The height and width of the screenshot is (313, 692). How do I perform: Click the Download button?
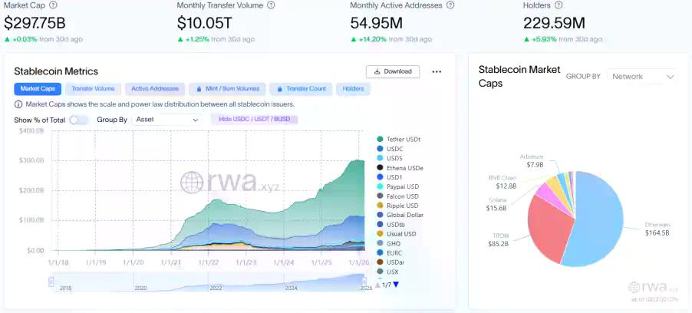coord(392,71)
